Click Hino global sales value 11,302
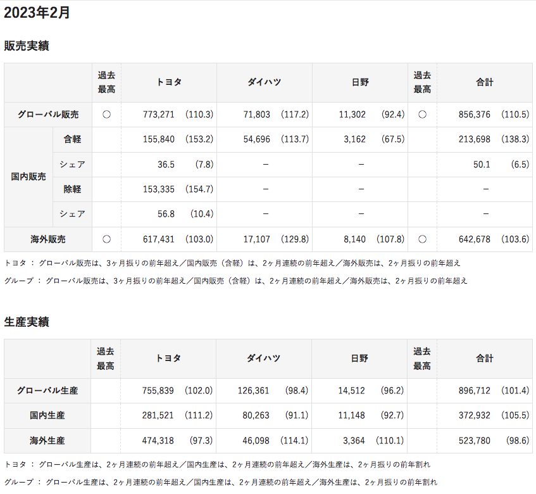The height and width of the screenshot is (494, 536). pos(352,114)
